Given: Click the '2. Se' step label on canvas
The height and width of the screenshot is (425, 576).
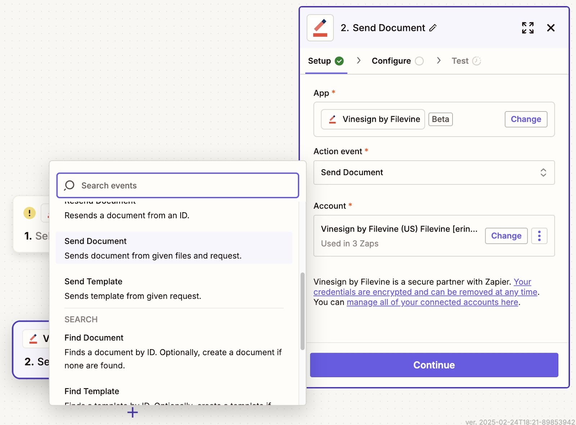Looking at the screenshot, I should tap(37, 361).
